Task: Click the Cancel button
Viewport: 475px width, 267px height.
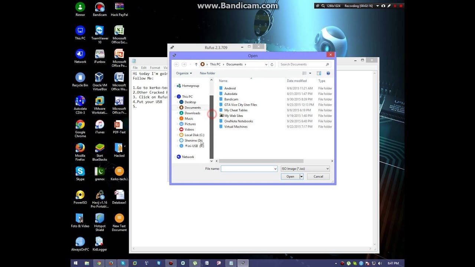Action: [318, 177]
